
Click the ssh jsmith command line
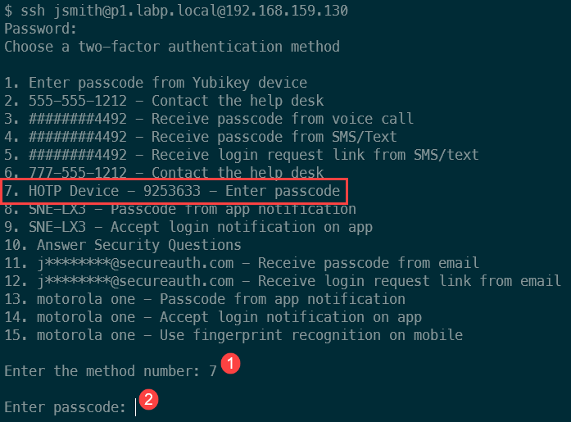tap(176, 11)
